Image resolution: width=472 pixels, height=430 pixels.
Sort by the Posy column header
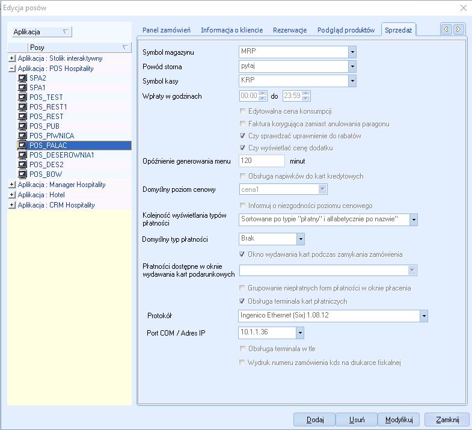point(79,48)
